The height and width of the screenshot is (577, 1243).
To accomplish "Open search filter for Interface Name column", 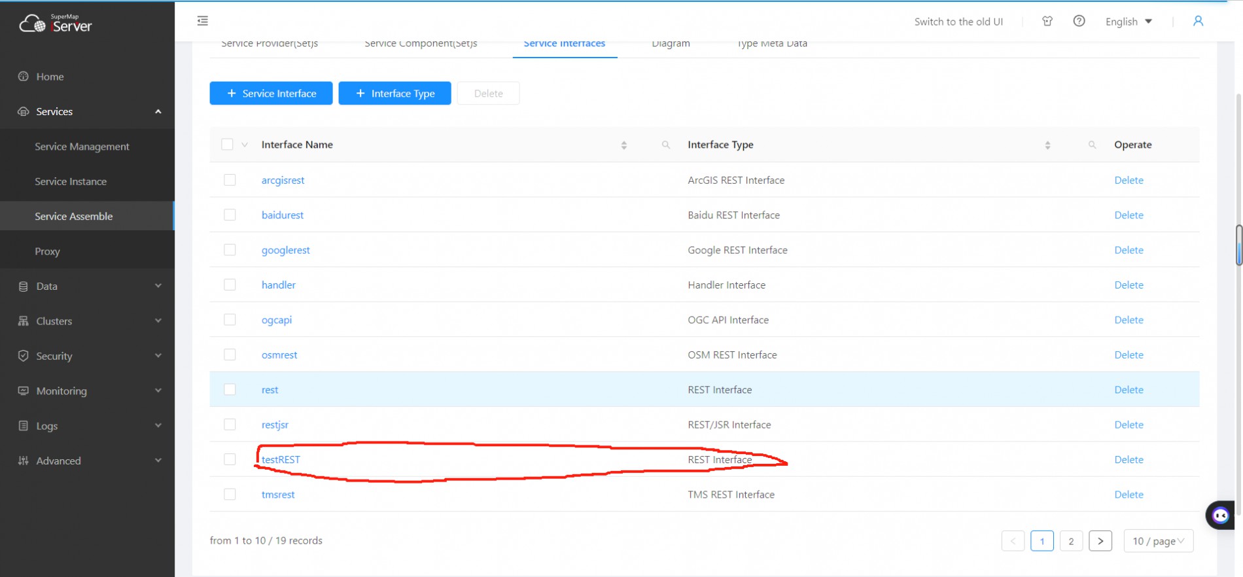I will [x=666, y=145].
